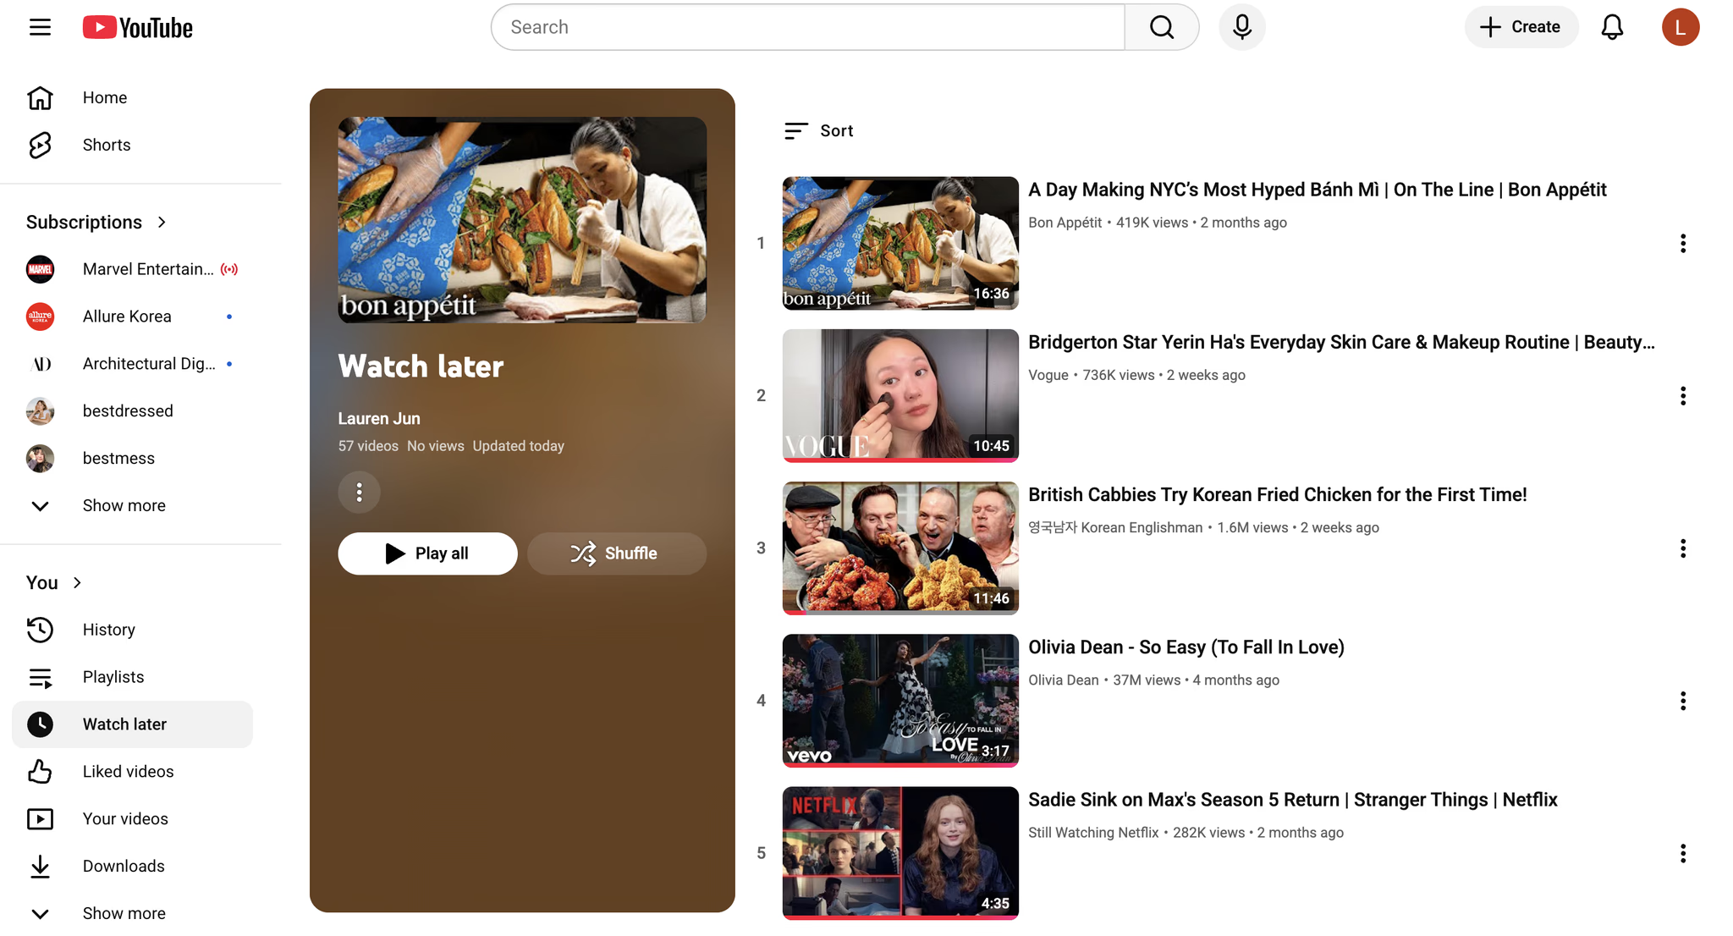Open options for the Bon Appétit video

coord(1682,244)
